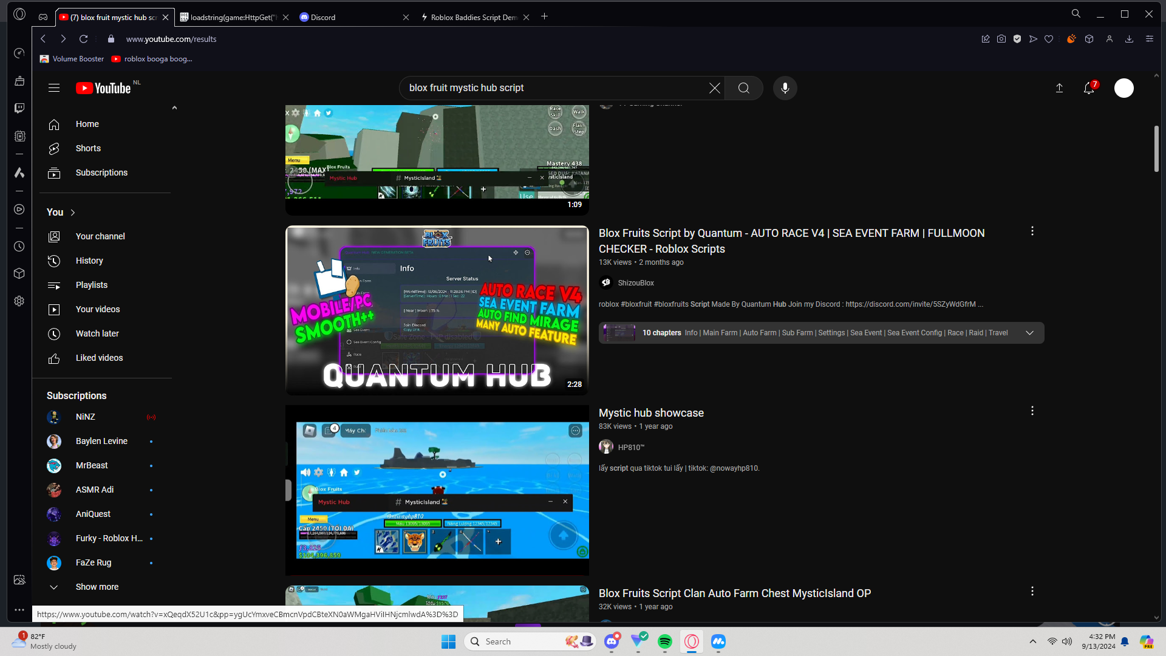Open browser downloads

(1130, 39)
